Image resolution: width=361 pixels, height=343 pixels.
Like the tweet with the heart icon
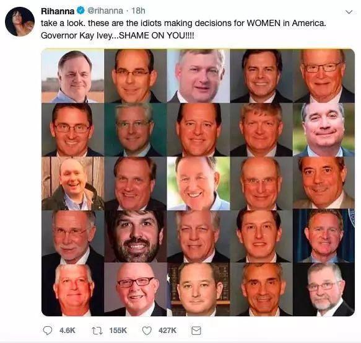tap(147, 331)
